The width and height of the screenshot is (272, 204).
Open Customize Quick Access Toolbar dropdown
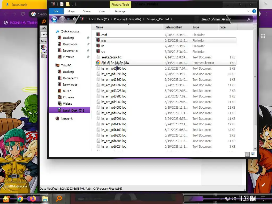click(73, 5)
